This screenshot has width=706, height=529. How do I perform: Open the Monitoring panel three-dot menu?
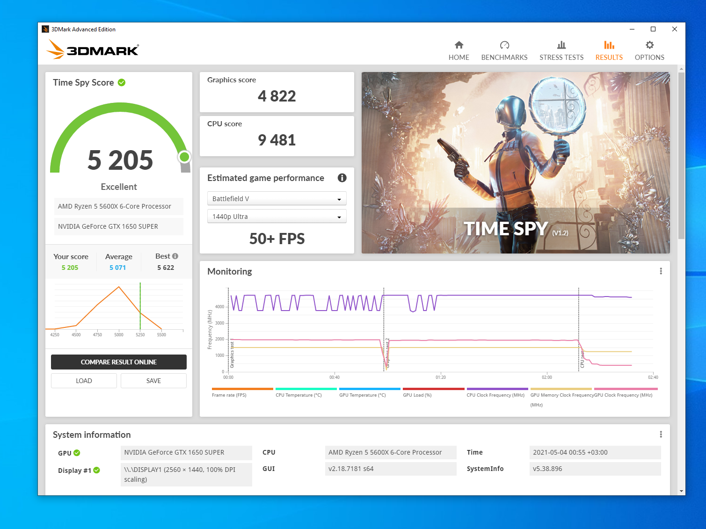(661, 271)
